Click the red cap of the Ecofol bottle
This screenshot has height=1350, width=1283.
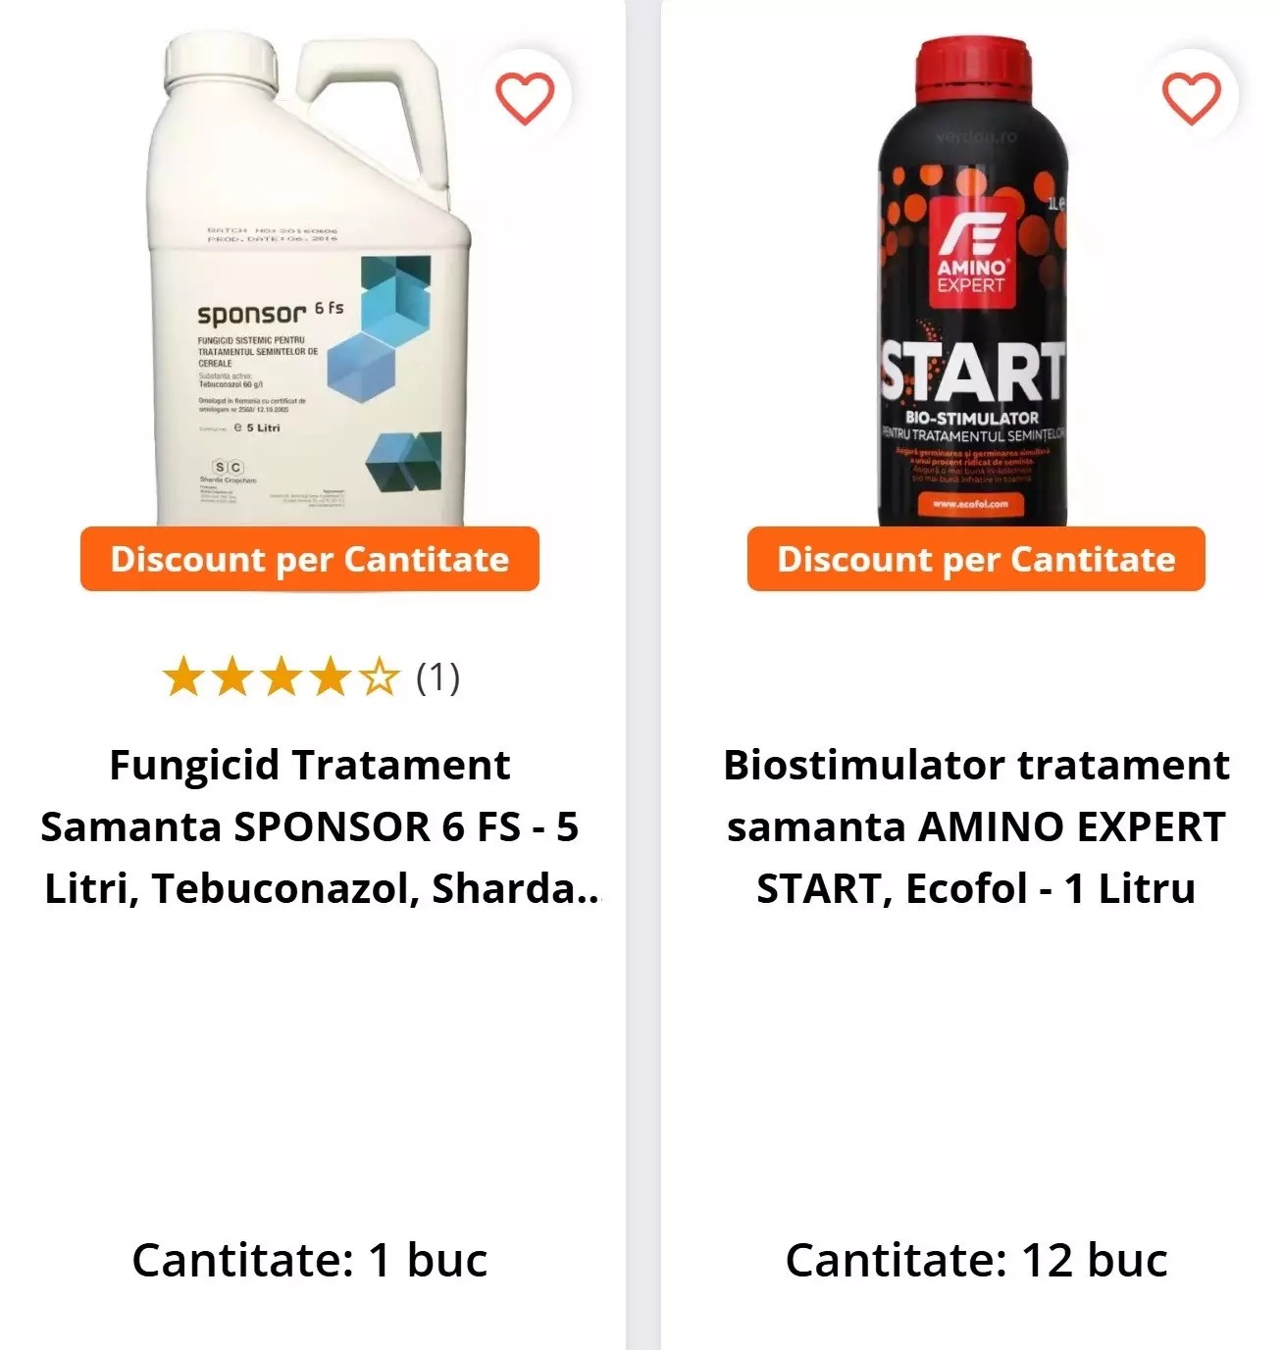(x=973, y=69)
